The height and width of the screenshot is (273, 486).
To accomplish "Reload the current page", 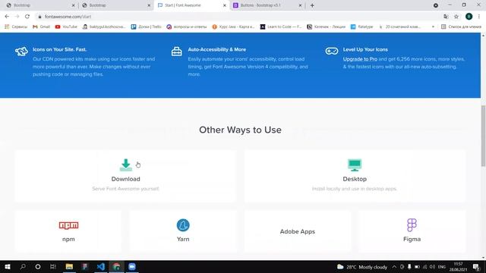I will click(27, 17).
